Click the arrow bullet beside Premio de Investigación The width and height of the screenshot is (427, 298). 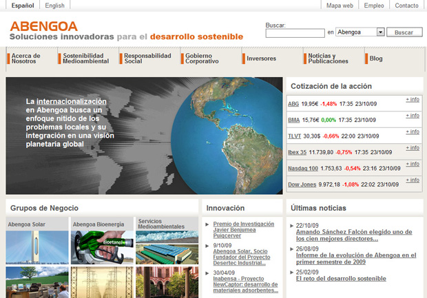[x=207, y=224]
